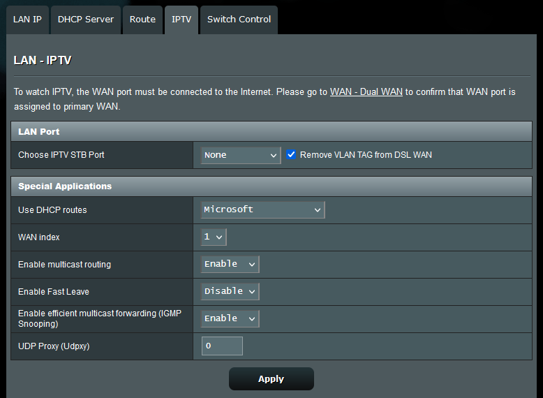This screenshot has height=398, width=543.
Task: Click the Special Applications section header
Action: [65, 186]
